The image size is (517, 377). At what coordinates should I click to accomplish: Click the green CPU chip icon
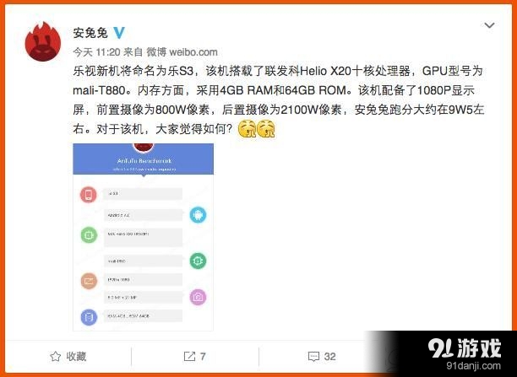89,235
